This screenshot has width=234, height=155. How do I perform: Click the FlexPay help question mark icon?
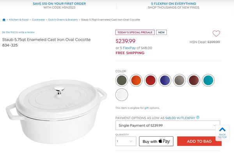click(x=198, y=117)
